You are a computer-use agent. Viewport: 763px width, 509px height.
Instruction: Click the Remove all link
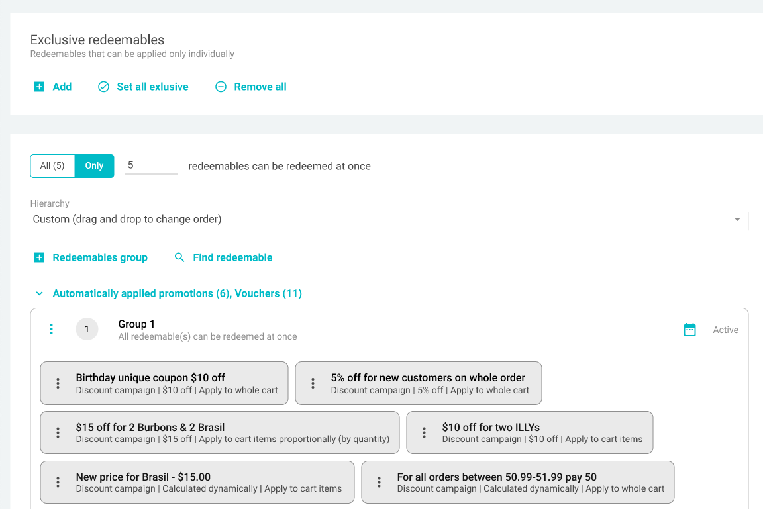coord(259,87)
